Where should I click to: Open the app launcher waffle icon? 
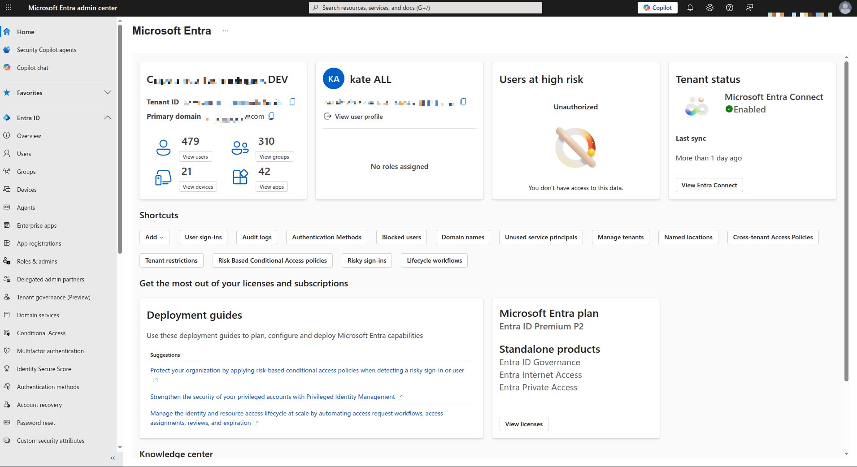(x=9, y=8)
